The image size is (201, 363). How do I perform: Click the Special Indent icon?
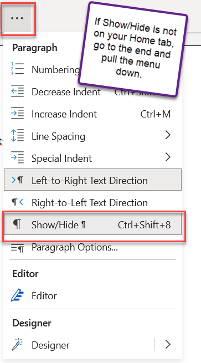coord(17,157)
